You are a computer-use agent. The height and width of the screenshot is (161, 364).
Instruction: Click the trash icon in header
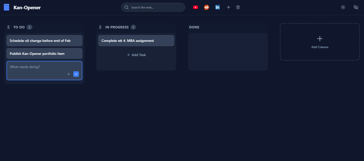[238, 7]
